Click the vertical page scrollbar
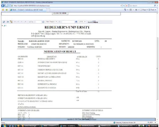This screenshot has width=159, height=127. pos(157,69)
